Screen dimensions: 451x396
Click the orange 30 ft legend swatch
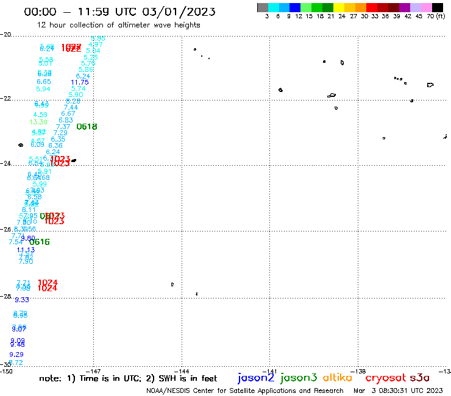[361, 7]
